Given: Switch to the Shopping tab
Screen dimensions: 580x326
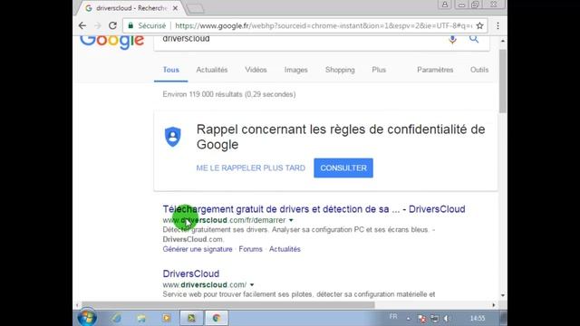Looking at the screenshot, I should coord(340,70).
